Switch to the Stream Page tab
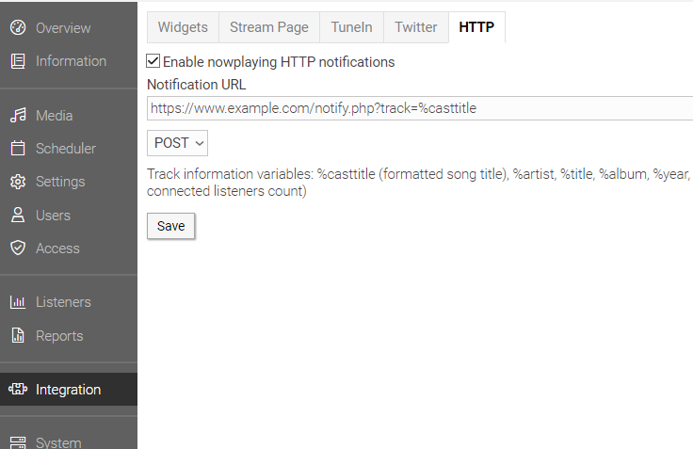693x449 pixels. [x=269, y=27]
